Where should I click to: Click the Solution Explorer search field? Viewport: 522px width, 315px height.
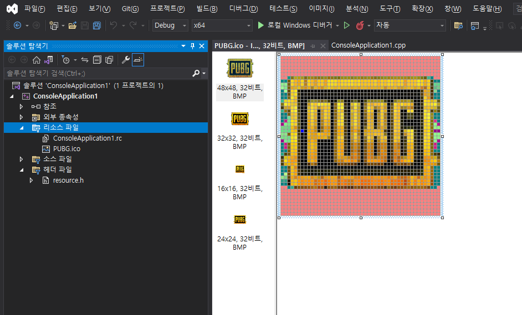(x=98, y=73)
